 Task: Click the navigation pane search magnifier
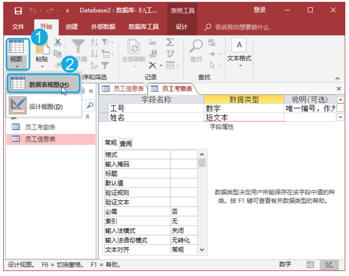point(90,105)
